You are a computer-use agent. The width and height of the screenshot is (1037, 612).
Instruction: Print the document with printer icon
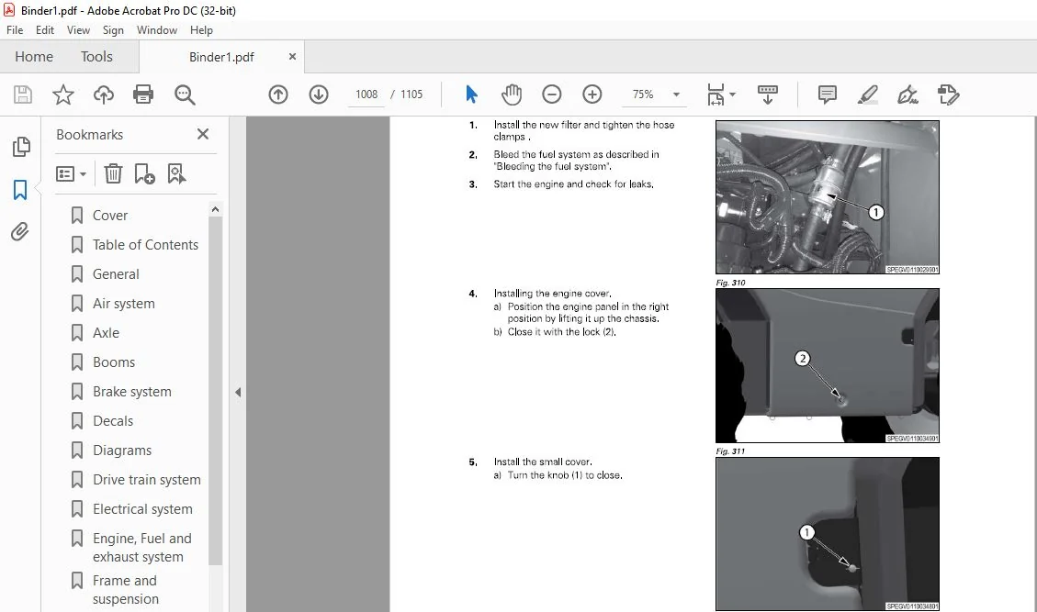click(143, 95)
